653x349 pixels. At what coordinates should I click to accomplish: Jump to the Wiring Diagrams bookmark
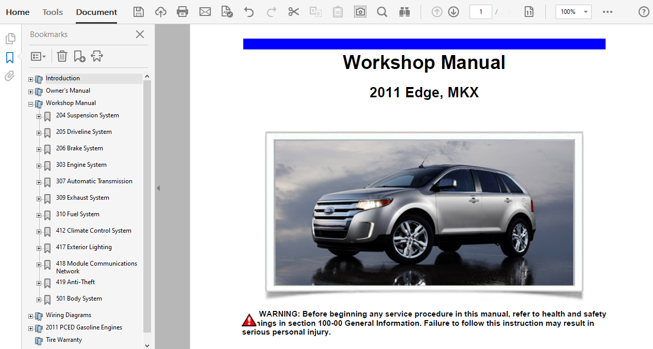[68, 315]
